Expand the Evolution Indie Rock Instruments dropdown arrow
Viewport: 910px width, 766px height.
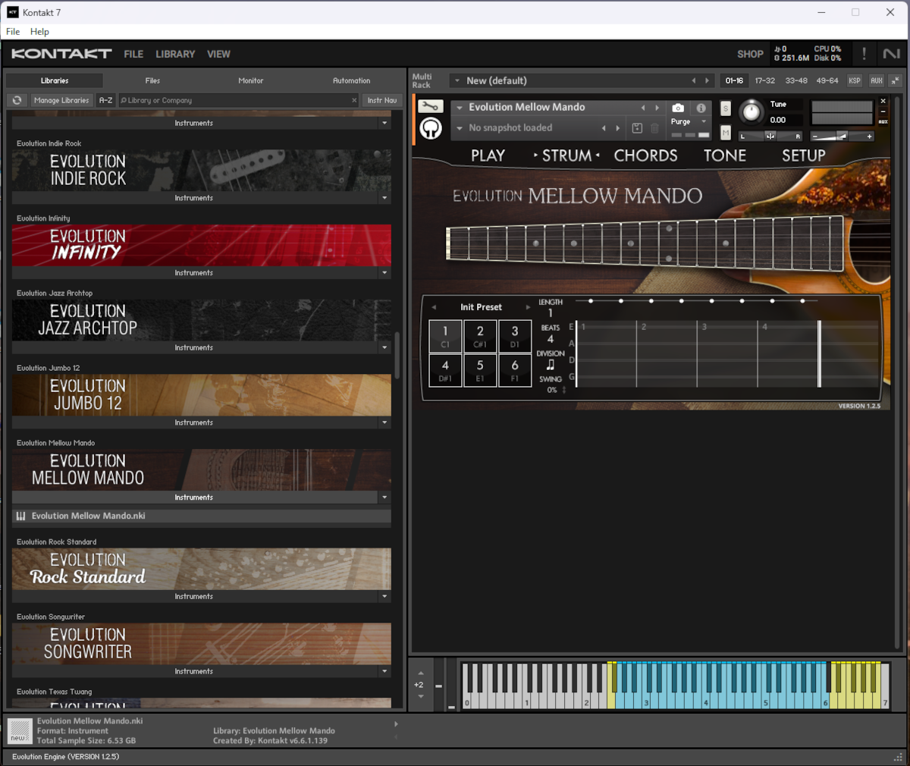384,198
